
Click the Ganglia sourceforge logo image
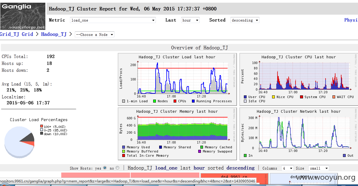[x=23, y=16]
